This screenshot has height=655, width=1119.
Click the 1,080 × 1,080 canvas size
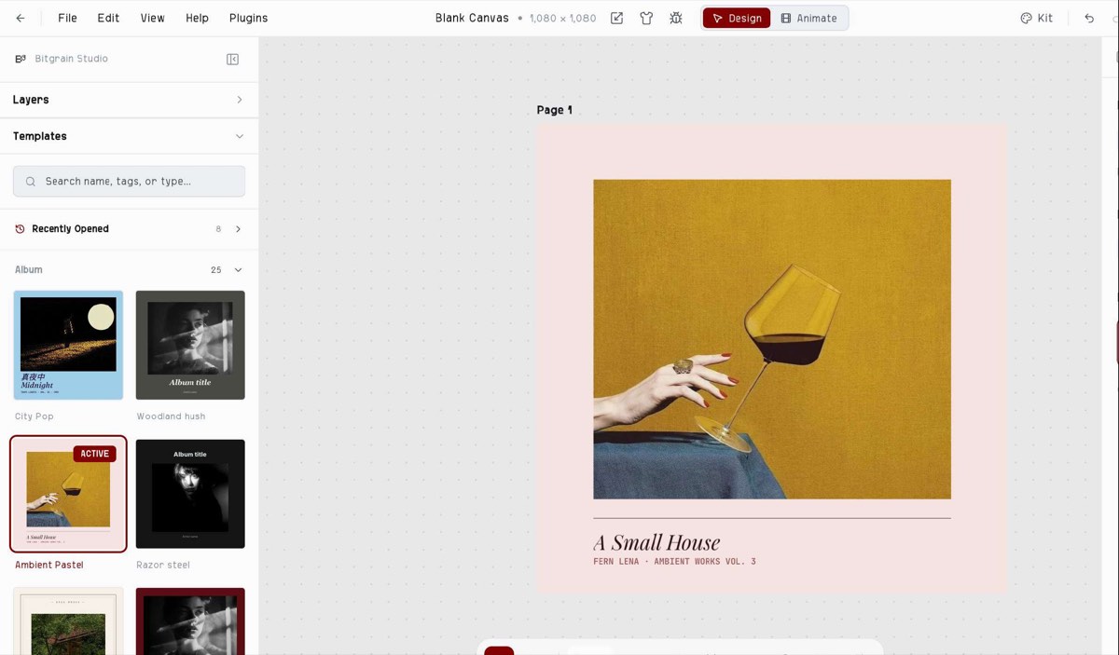pyautogui.click(x=562, y=18)
